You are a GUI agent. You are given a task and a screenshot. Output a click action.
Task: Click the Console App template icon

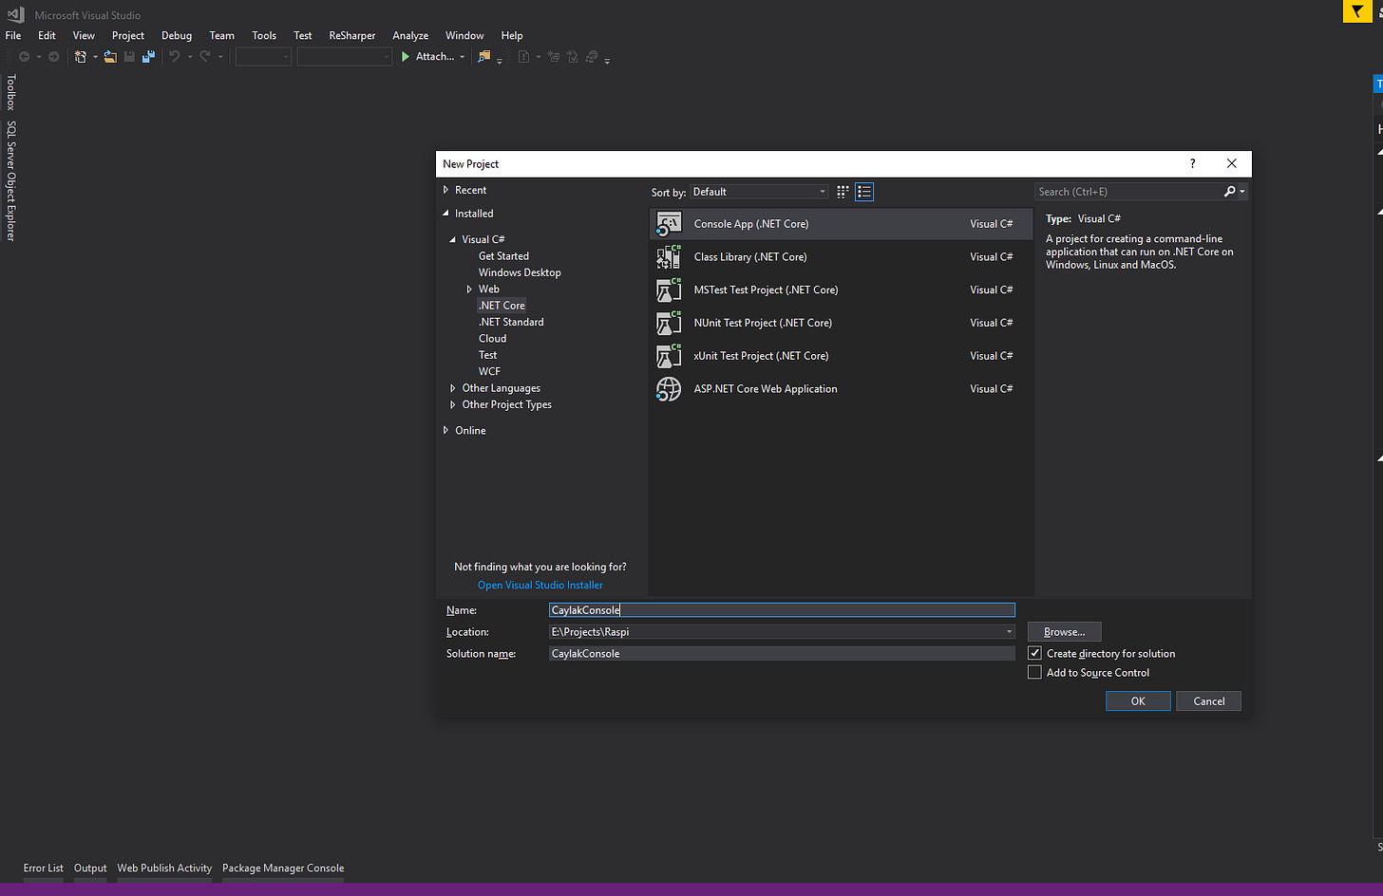point(669,224)
